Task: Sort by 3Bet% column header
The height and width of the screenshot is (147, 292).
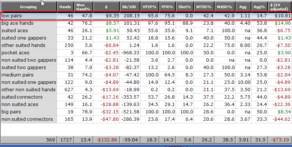Action: tap(185, 7)
